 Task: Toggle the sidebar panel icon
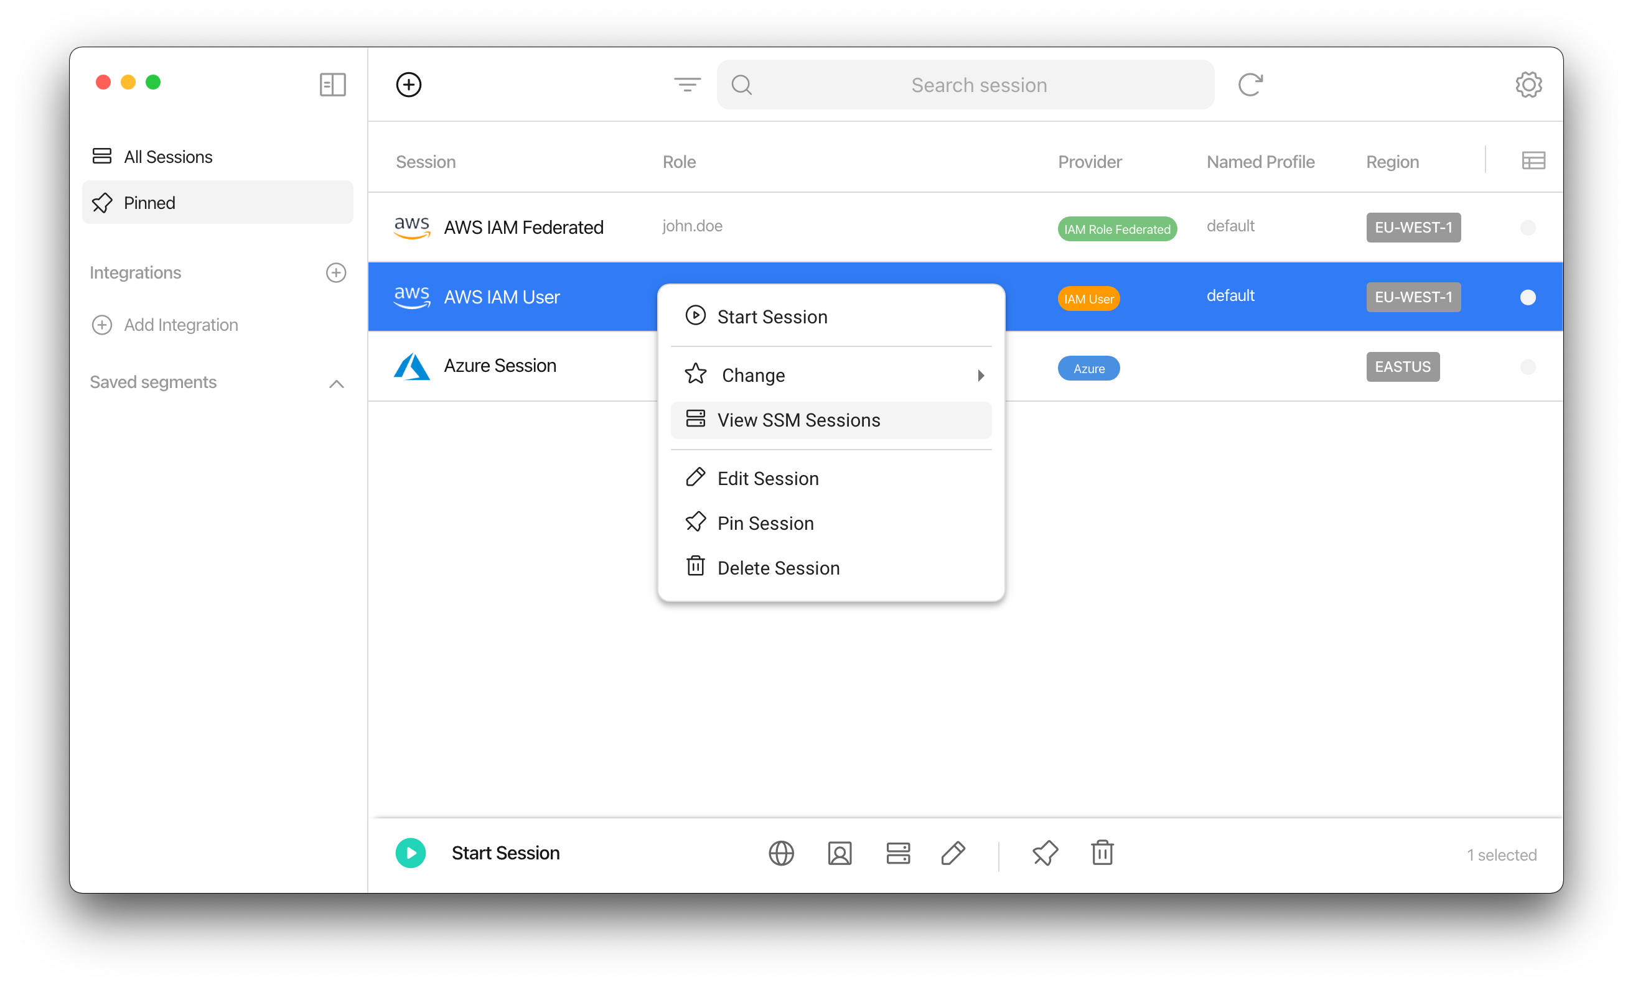click(332, 84)
